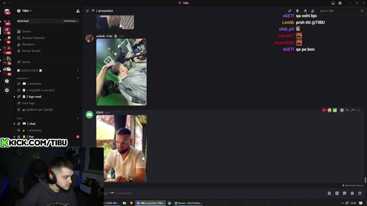This screenshot has height=206, width=367.
Task: Open the Threads icon in channel header
Action: point(290,11)
